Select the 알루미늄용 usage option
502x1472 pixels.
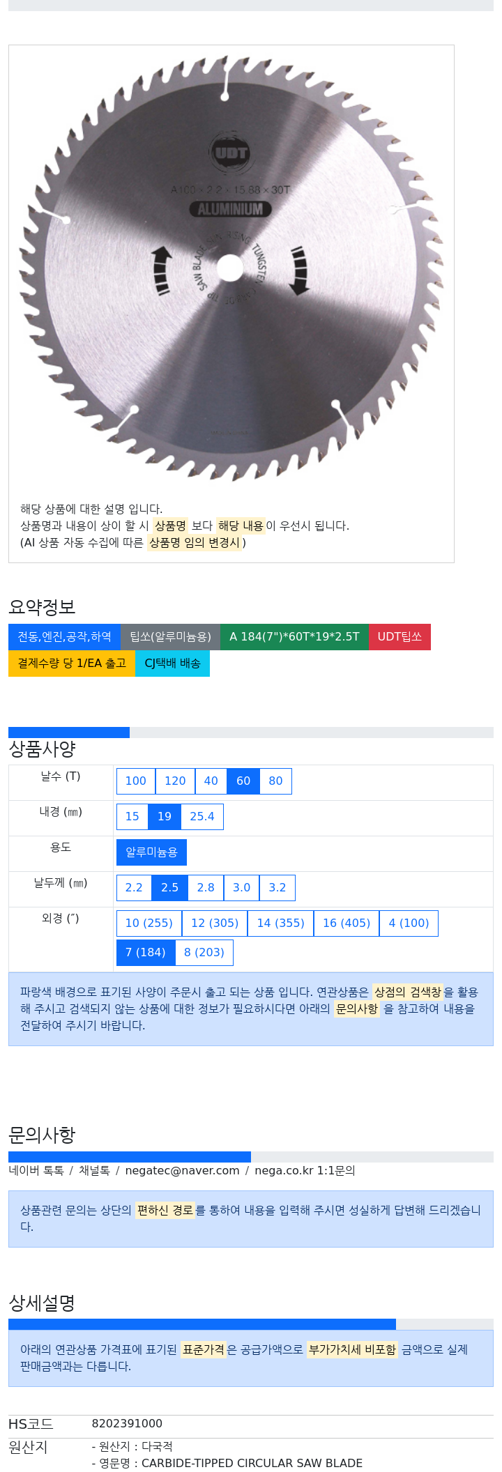(x=151, y=852)
